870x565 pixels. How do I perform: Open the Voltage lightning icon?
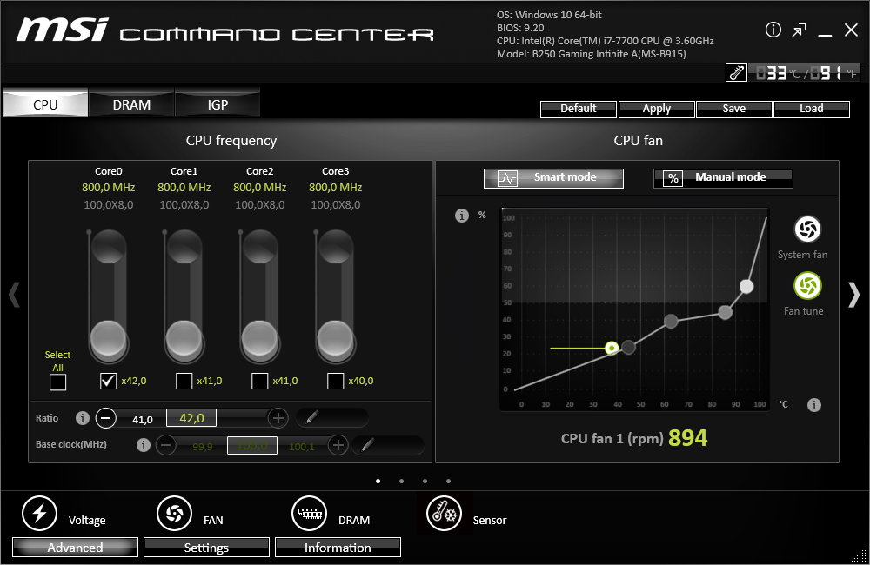point(39,514)
